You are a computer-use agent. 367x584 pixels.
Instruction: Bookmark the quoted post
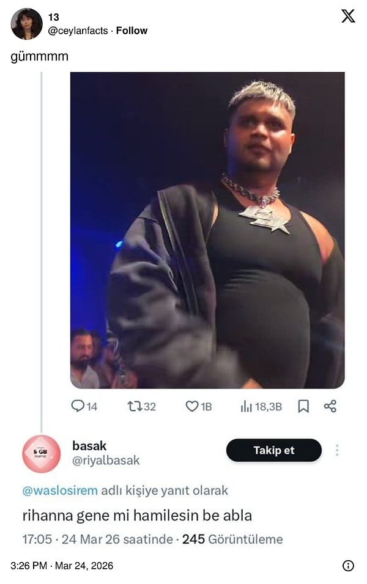(303, 406)
